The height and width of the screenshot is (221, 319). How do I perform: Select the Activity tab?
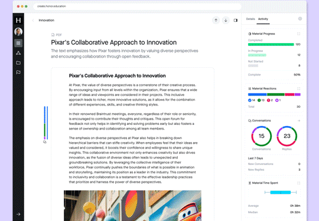point(263,19)
